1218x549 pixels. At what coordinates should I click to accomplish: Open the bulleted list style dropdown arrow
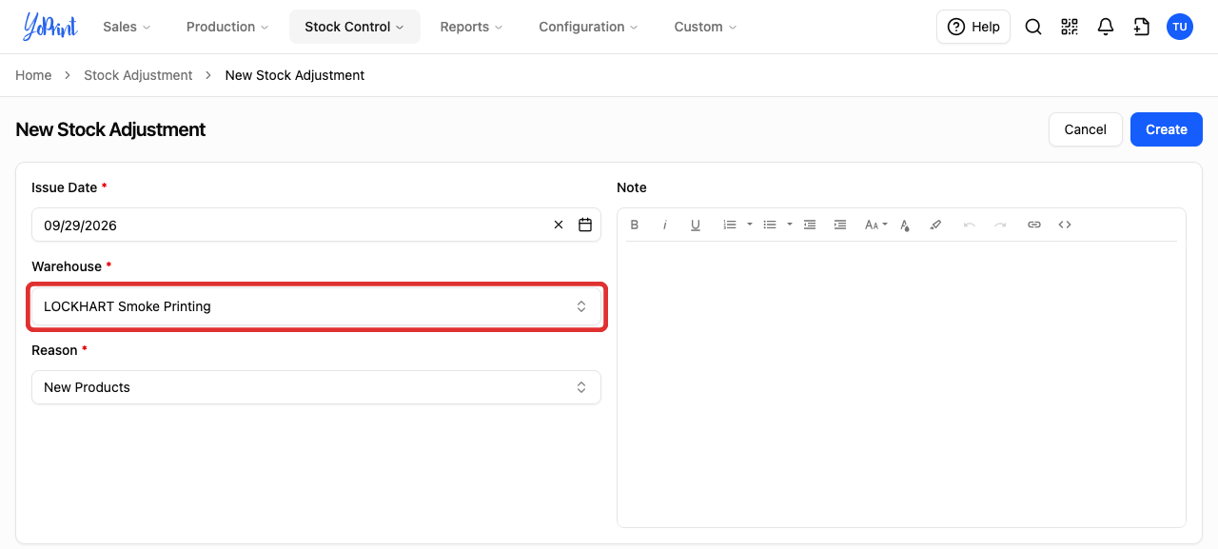(x=790, y=225)
